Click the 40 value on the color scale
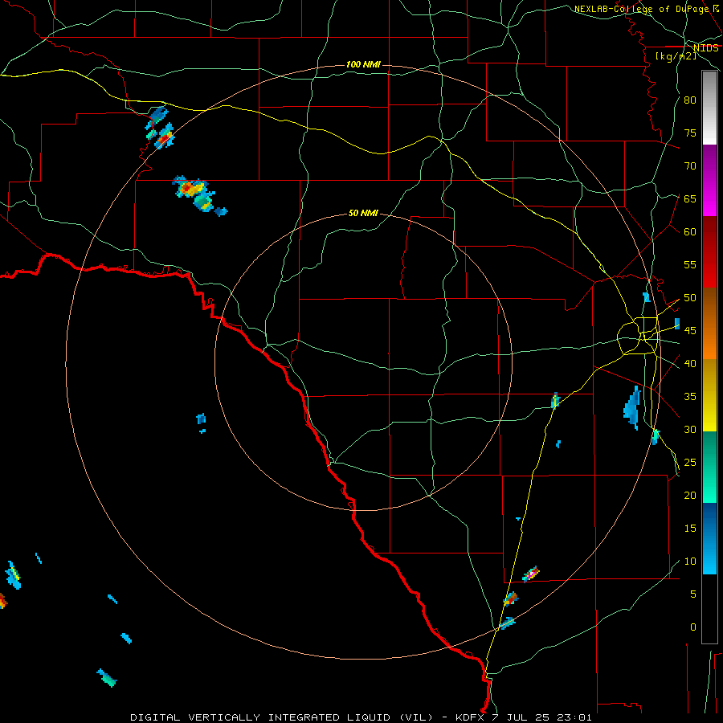Screen dimensions: 723x723 pos(690,363)
